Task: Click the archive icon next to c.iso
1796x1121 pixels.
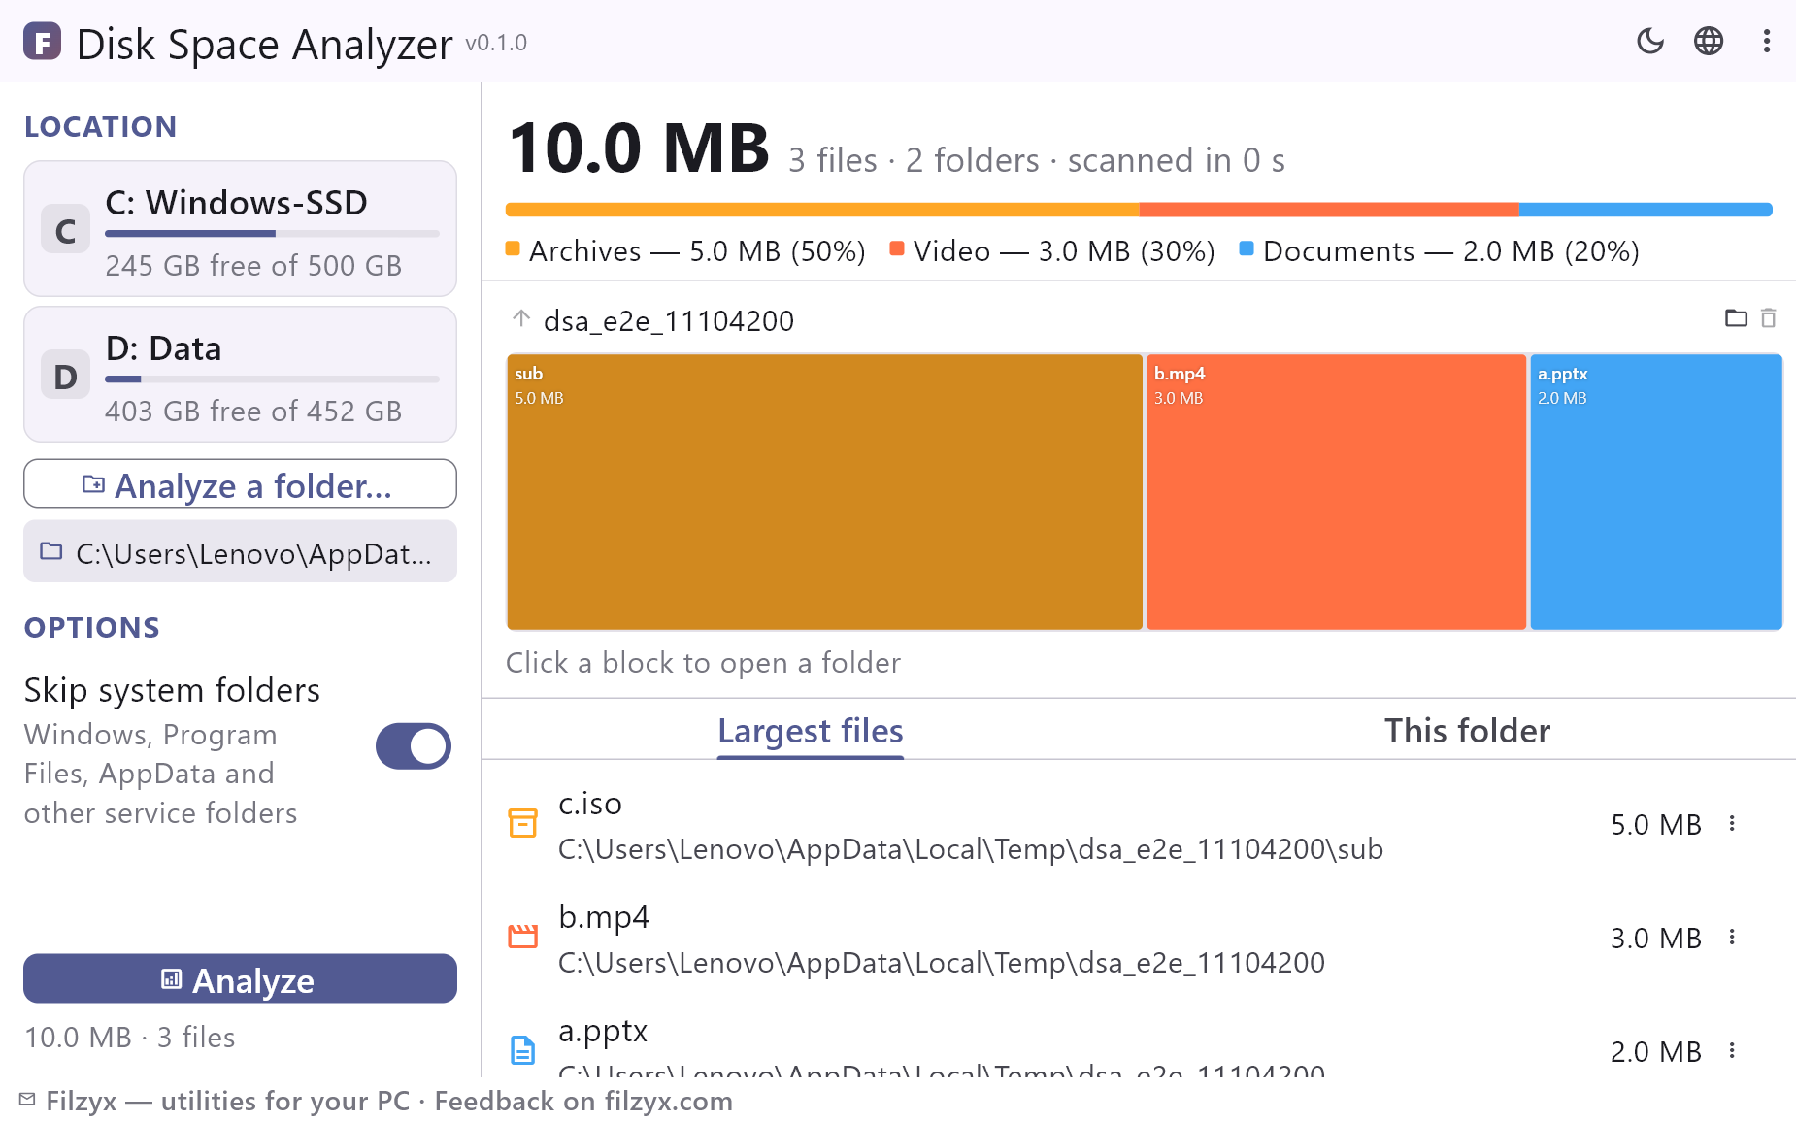Action: click(x=523, y=823)
